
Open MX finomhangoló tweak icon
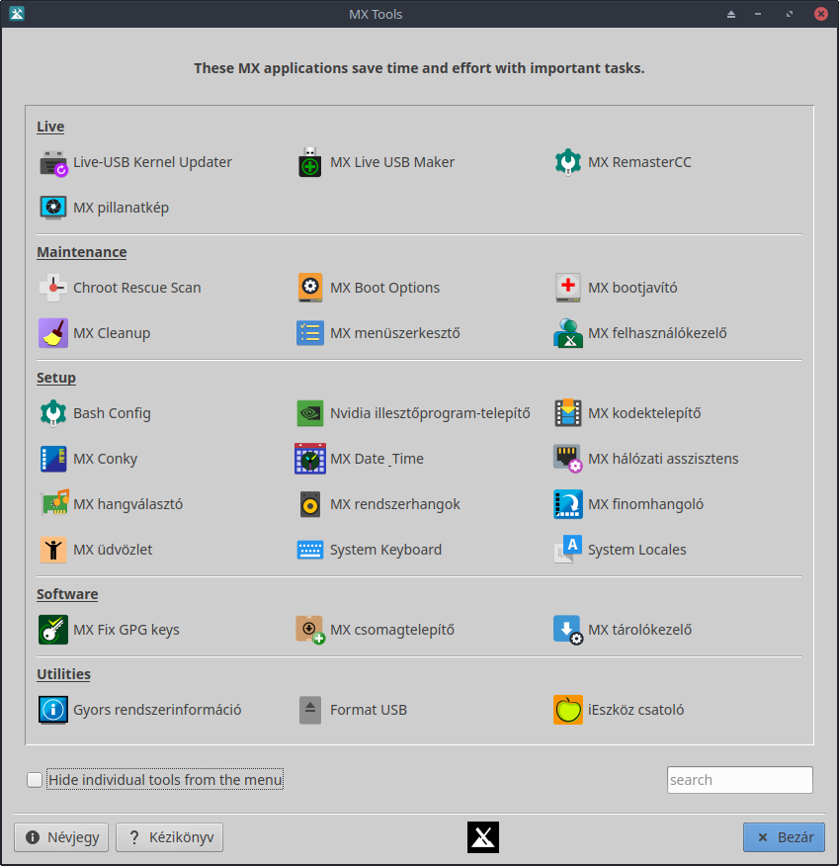click(568, 504)
